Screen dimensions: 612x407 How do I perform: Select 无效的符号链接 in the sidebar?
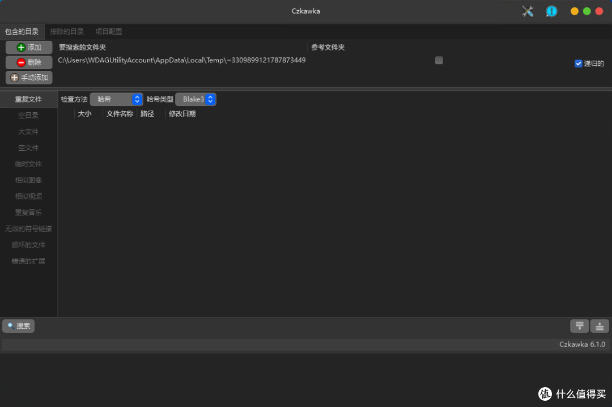[28, 228]
